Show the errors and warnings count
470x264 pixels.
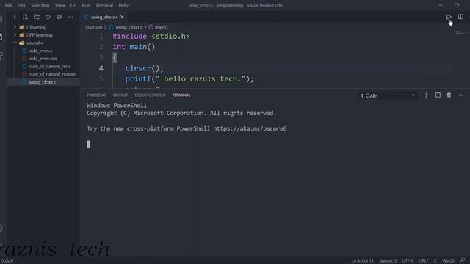pyautogui.click(x=7, y=260)
